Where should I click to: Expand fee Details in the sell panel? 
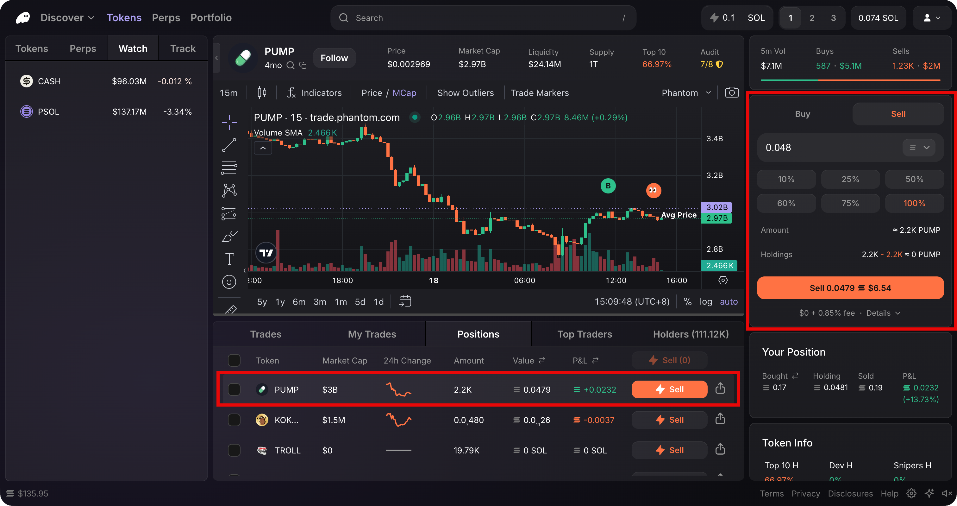[x=883, y=313]
